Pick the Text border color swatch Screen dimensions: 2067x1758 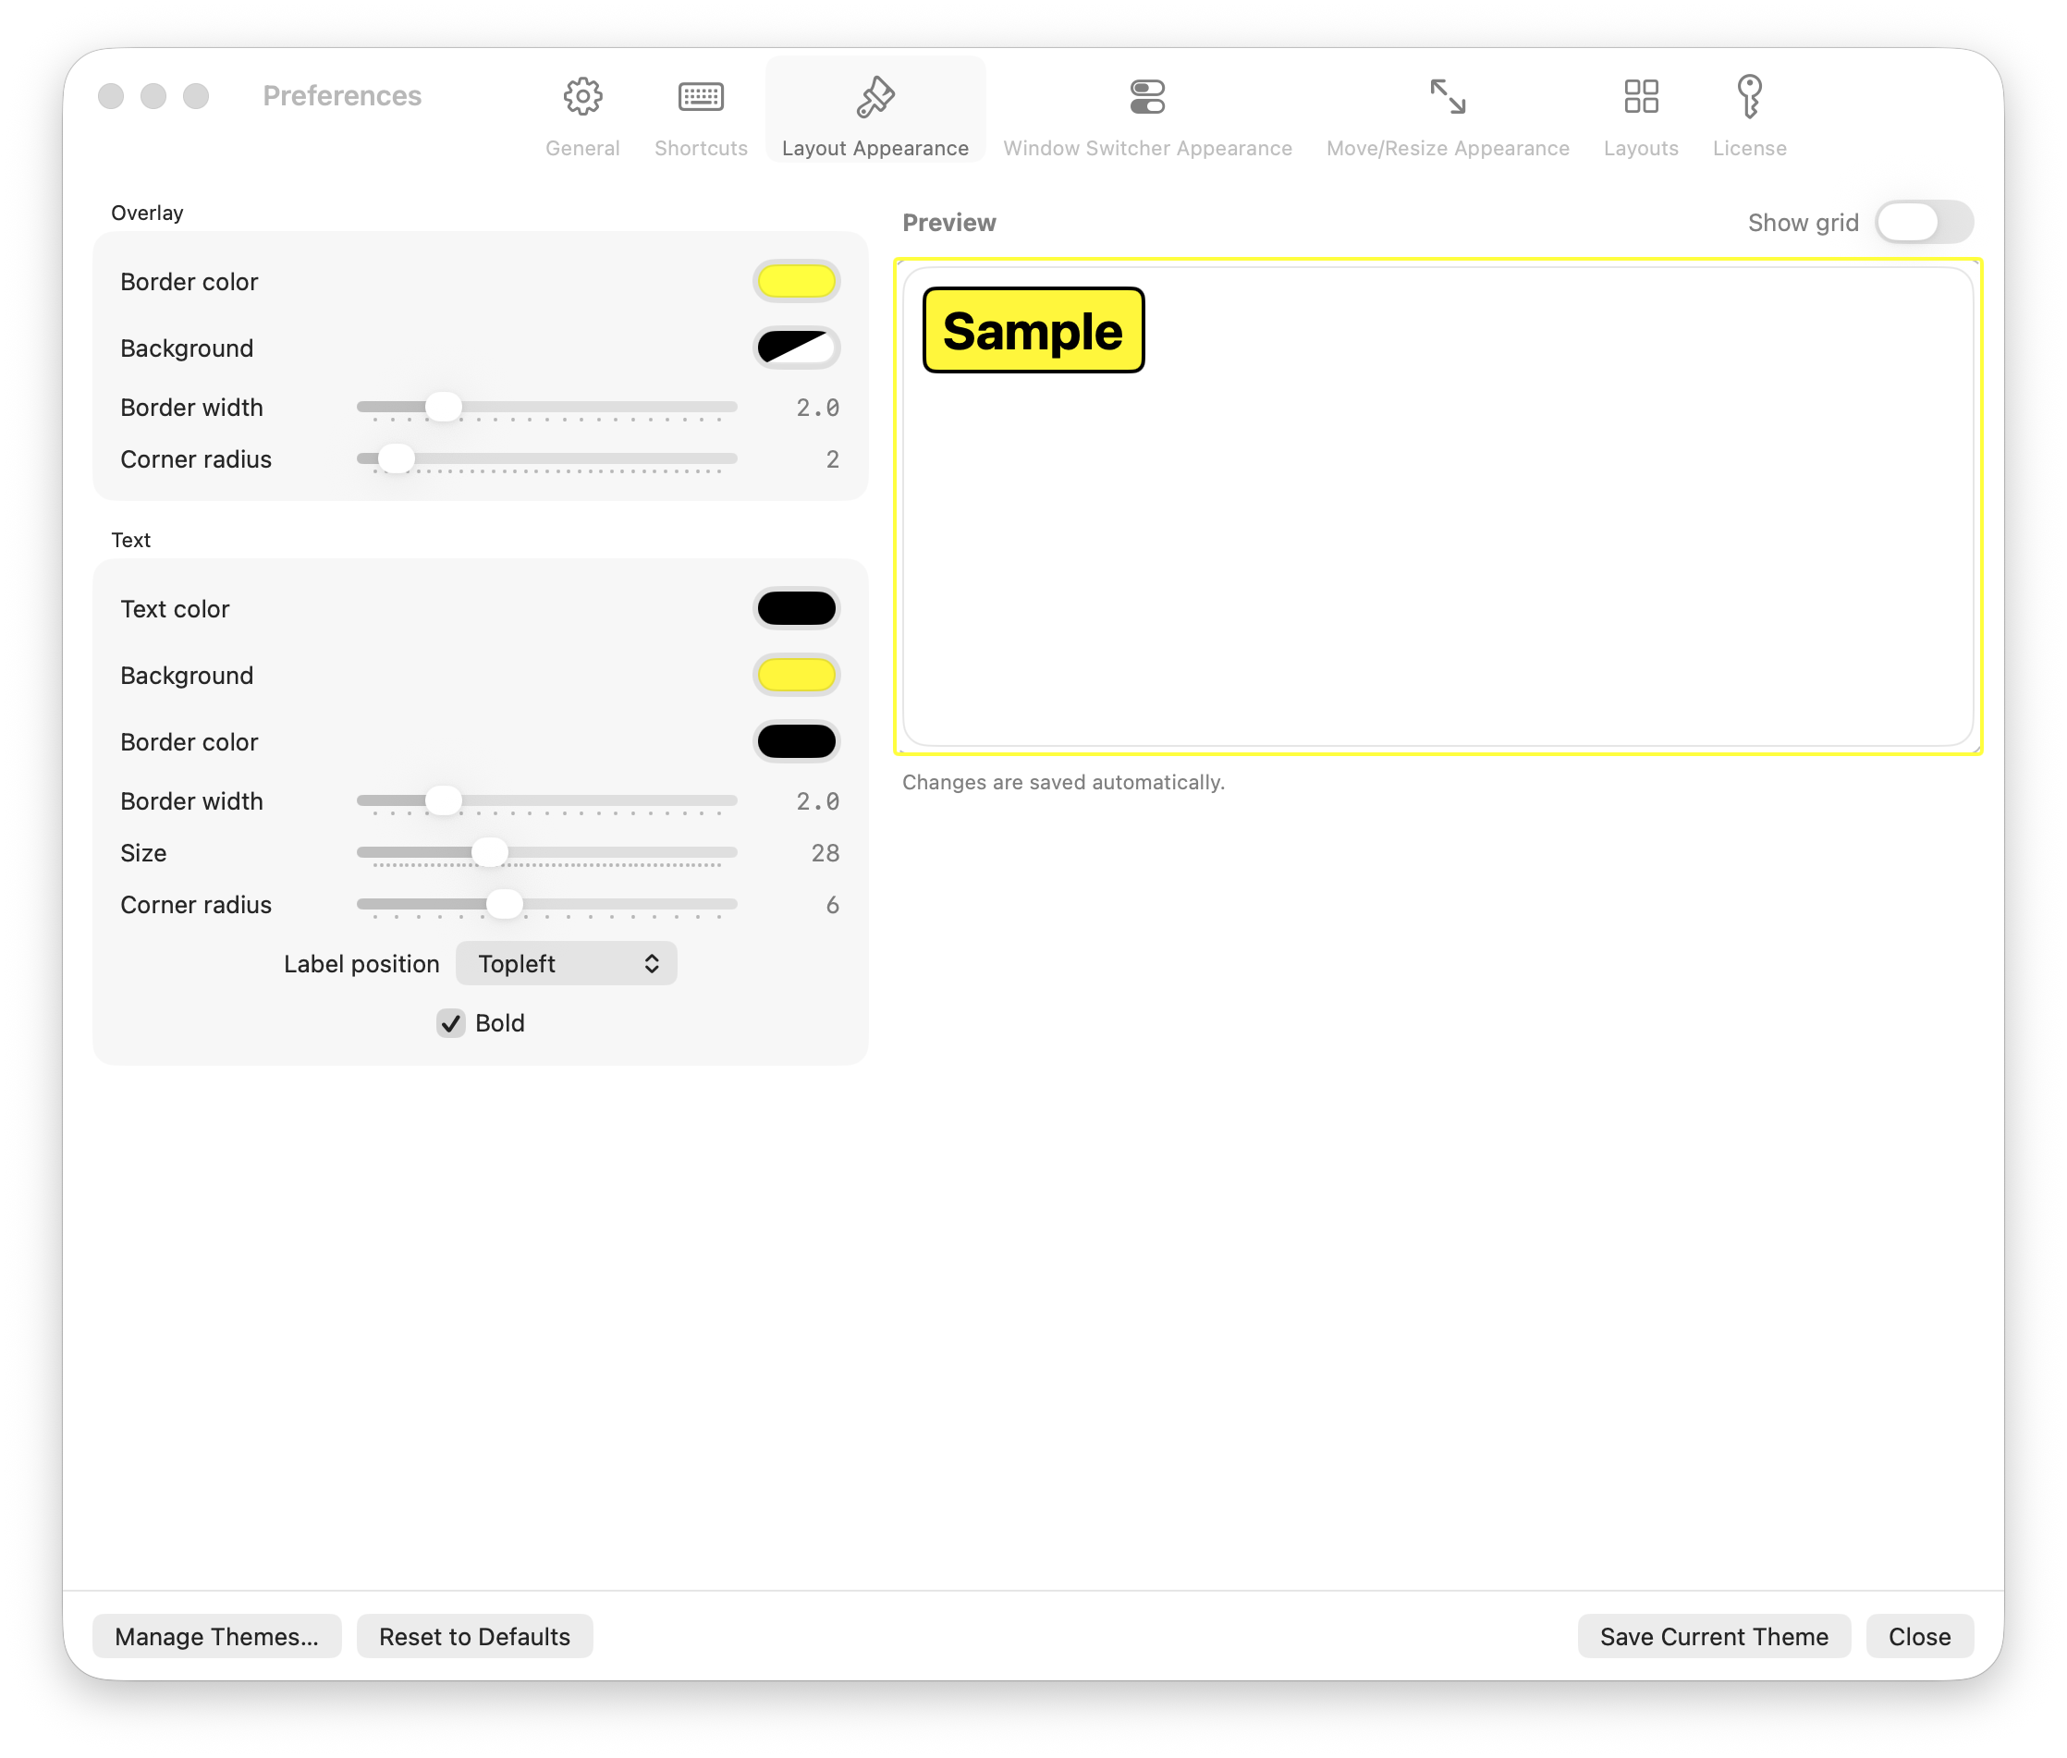tap(796, 741)
